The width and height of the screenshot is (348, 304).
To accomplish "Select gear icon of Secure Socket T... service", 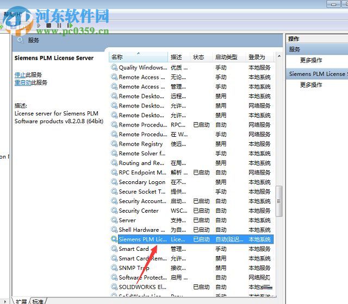I will (114, 191).
